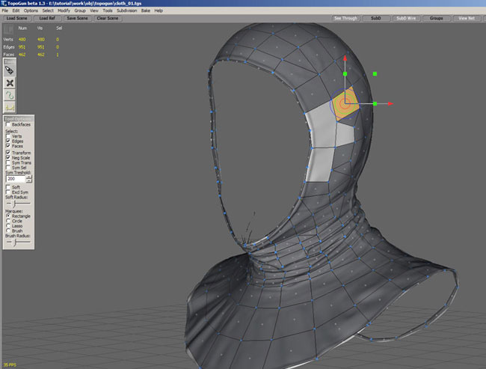Grab the red horizontal axis arrow of gizmo

pyautogui.click(x=390, y=103)
